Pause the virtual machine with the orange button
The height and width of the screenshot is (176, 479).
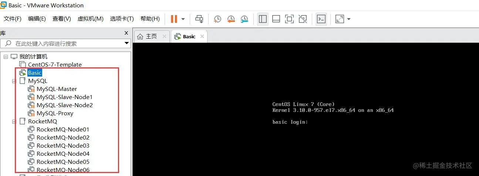[174, 19]
